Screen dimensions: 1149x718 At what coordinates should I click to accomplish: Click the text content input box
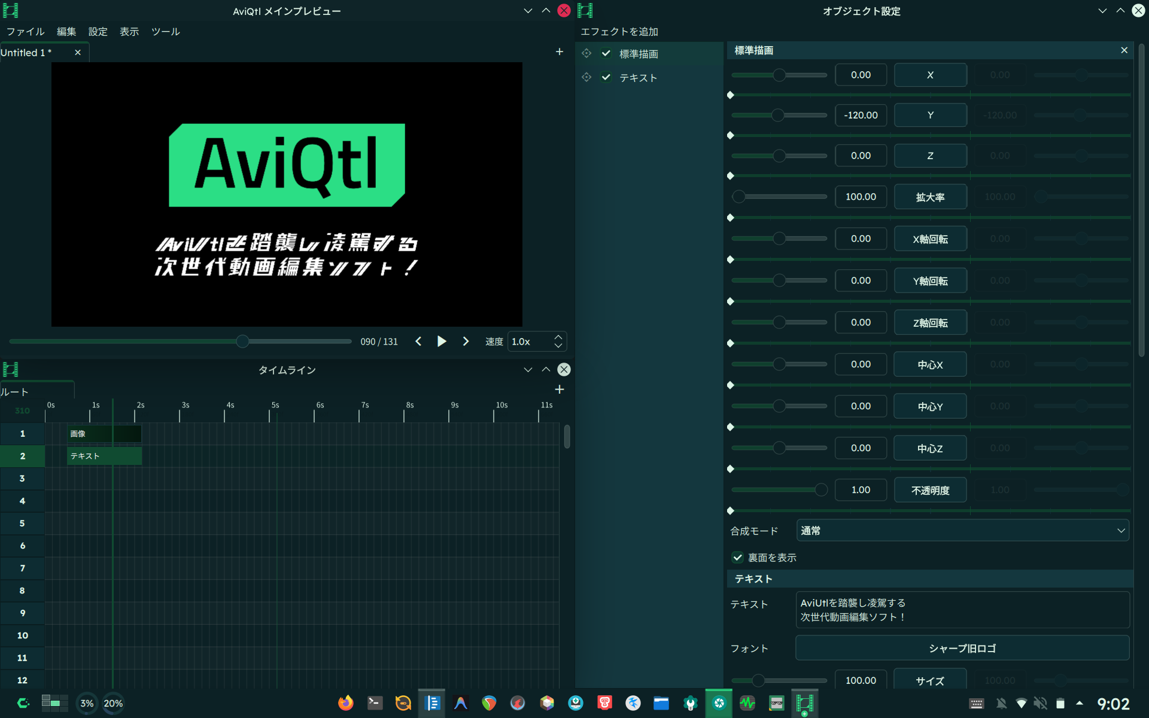tap(962, 610)
